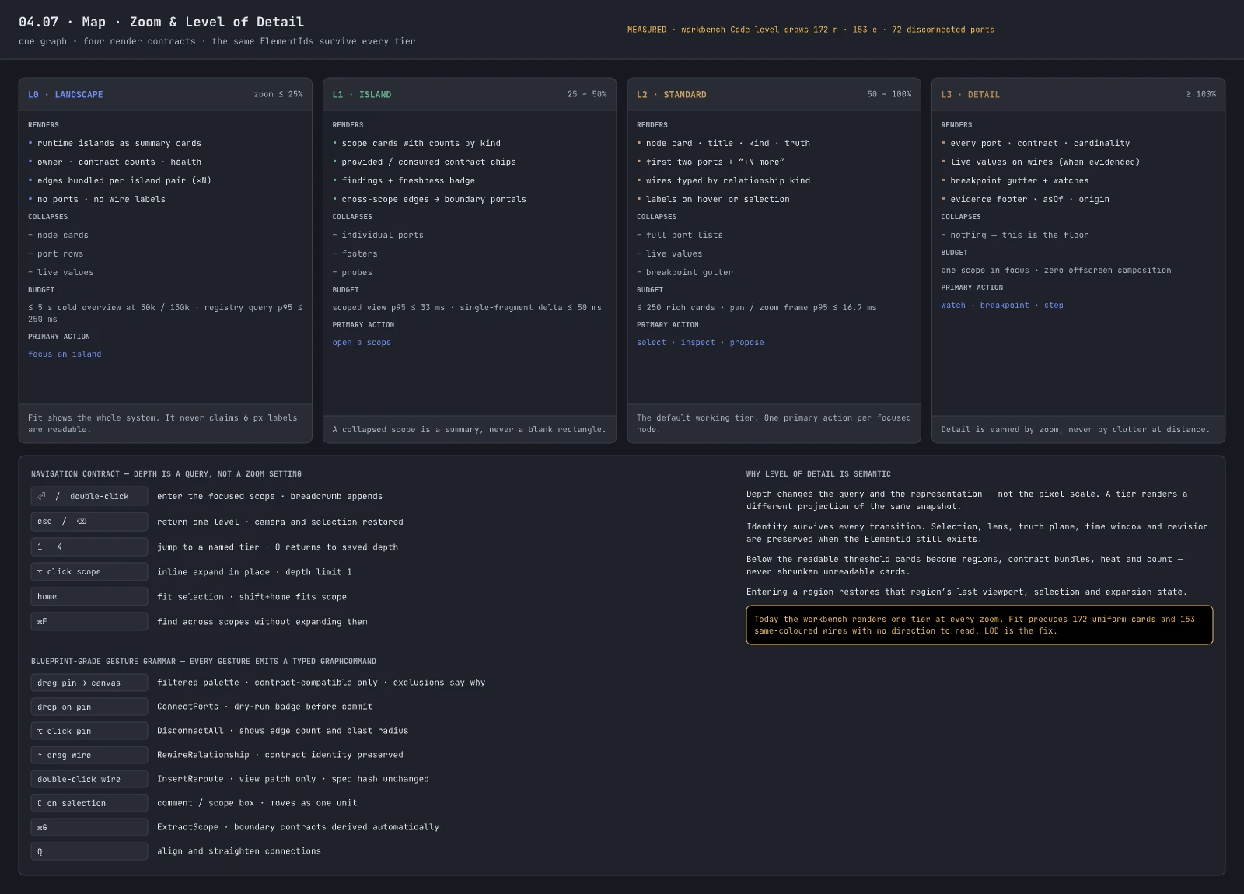The height and width of the screenshot is (894, 1244).
Task: Click the '⌥ click pin' gesture chip
Action: [x=89, y=731]
